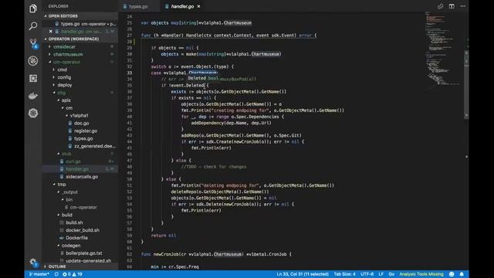The image size is (494, 278).
Task: Collapse the pkg folder
Action: pyautogui.click(x=62, y=93)
